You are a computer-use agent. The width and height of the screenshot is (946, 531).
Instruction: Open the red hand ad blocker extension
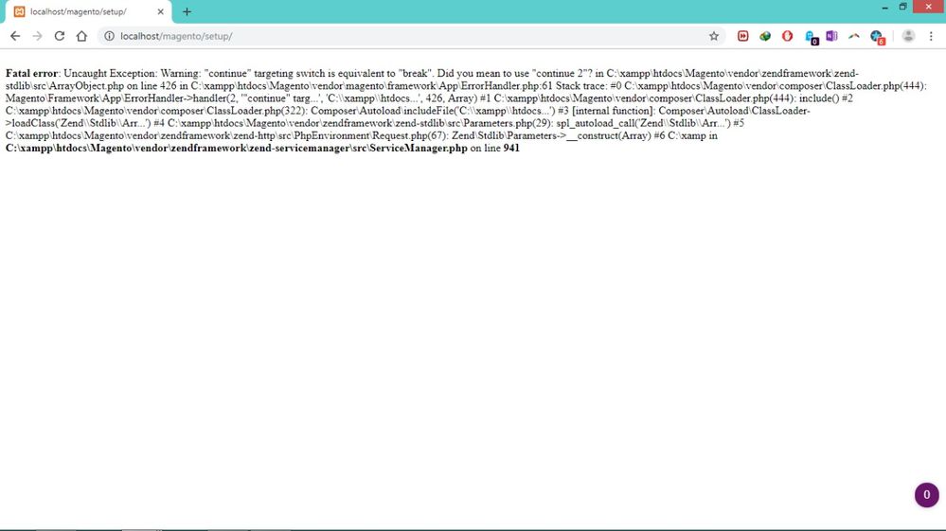pos(787,36)
